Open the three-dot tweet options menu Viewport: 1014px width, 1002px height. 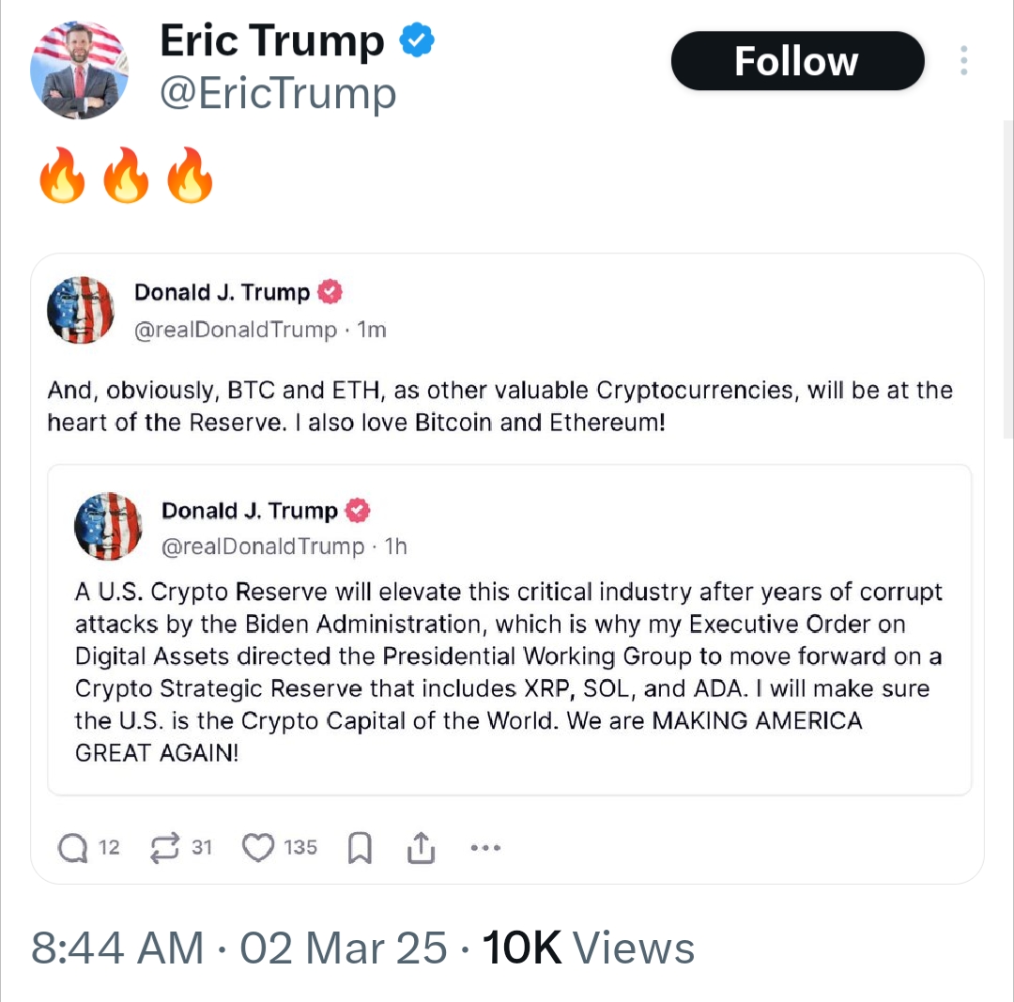[x=963, y=61]
